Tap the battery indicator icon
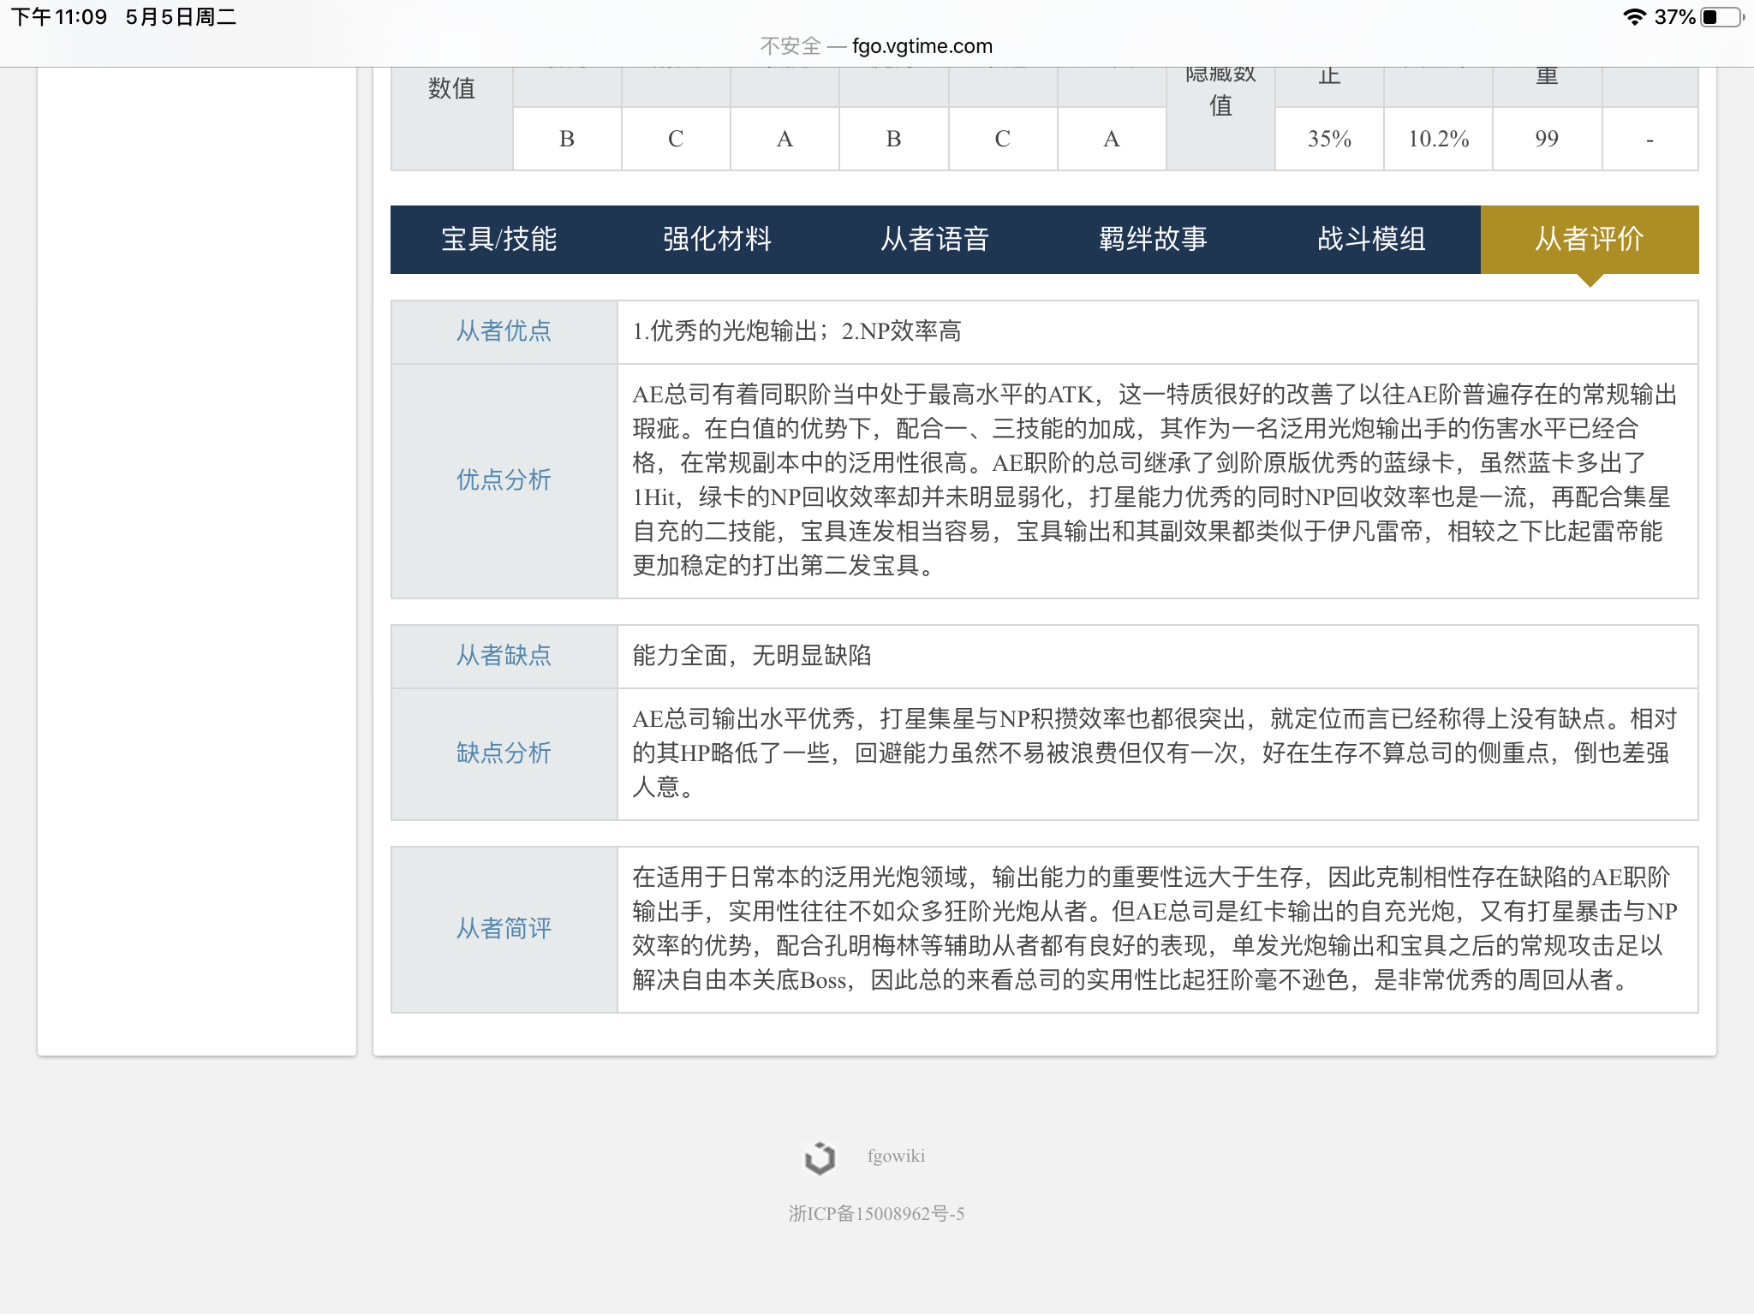This screenshot has height=1315, width=1754. (1722, 17)
